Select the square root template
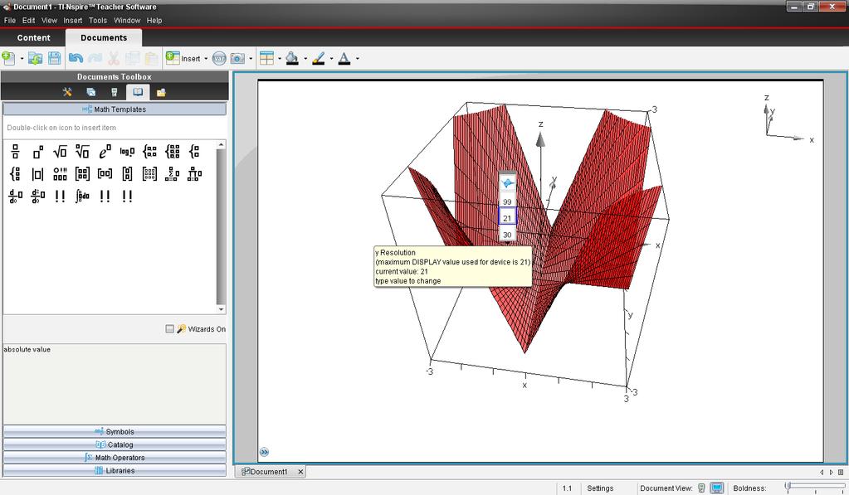The width and height of the screenshot is (849, 495). (x=60, y=152)
